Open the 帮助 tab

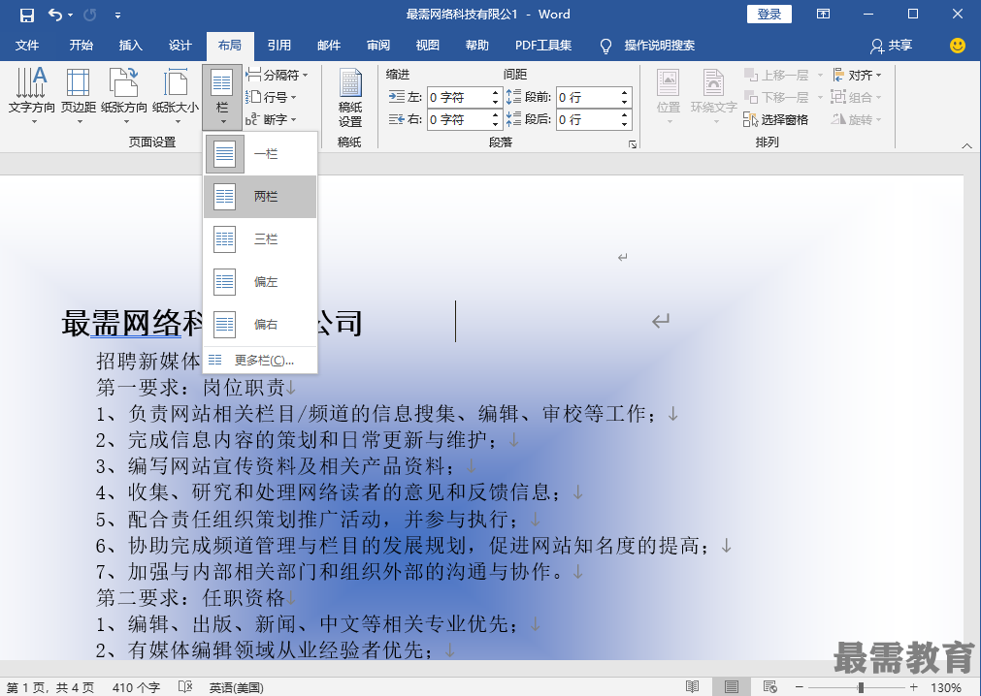pyautogui.click(x=476, y=46)
